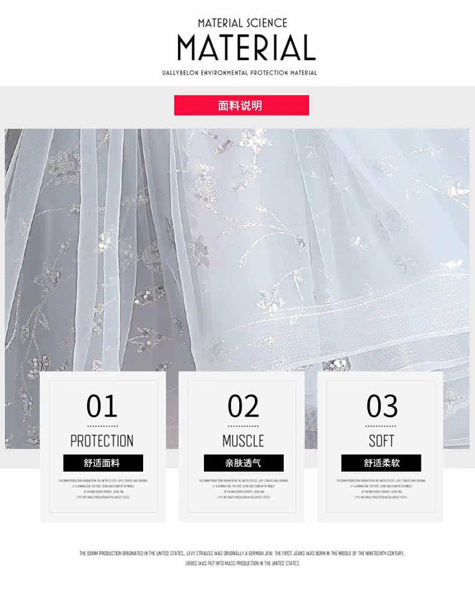Click the SOFT label
Image resolution: width=475 pixels, height=591 pixels.
coord(382,441)
